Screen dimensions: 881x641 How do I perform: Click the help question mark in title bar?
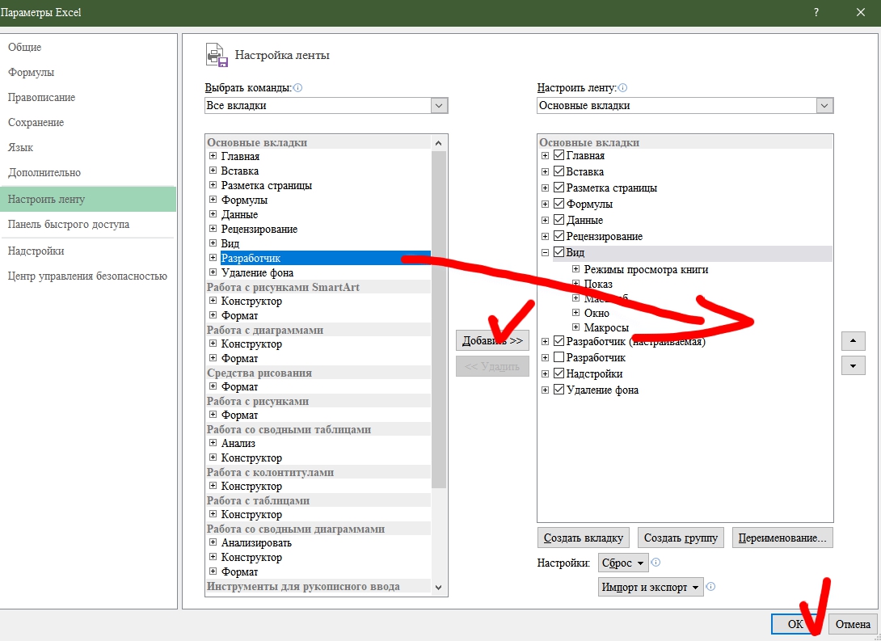[816, 12]
